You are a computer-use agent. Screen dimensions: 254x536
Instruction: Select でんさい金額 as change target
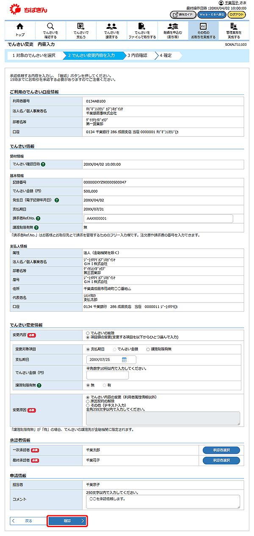pos(115,349)
